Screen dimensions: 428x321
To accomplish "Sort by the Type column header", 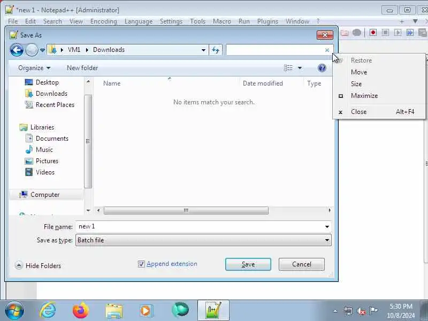I will pos(314,83).
